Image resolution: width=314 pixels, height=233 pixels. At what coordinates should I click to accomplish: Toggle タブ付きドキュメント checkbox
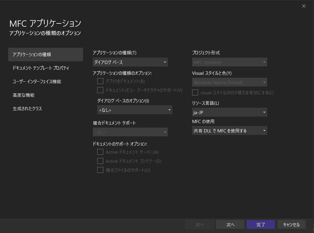(100, 81)
